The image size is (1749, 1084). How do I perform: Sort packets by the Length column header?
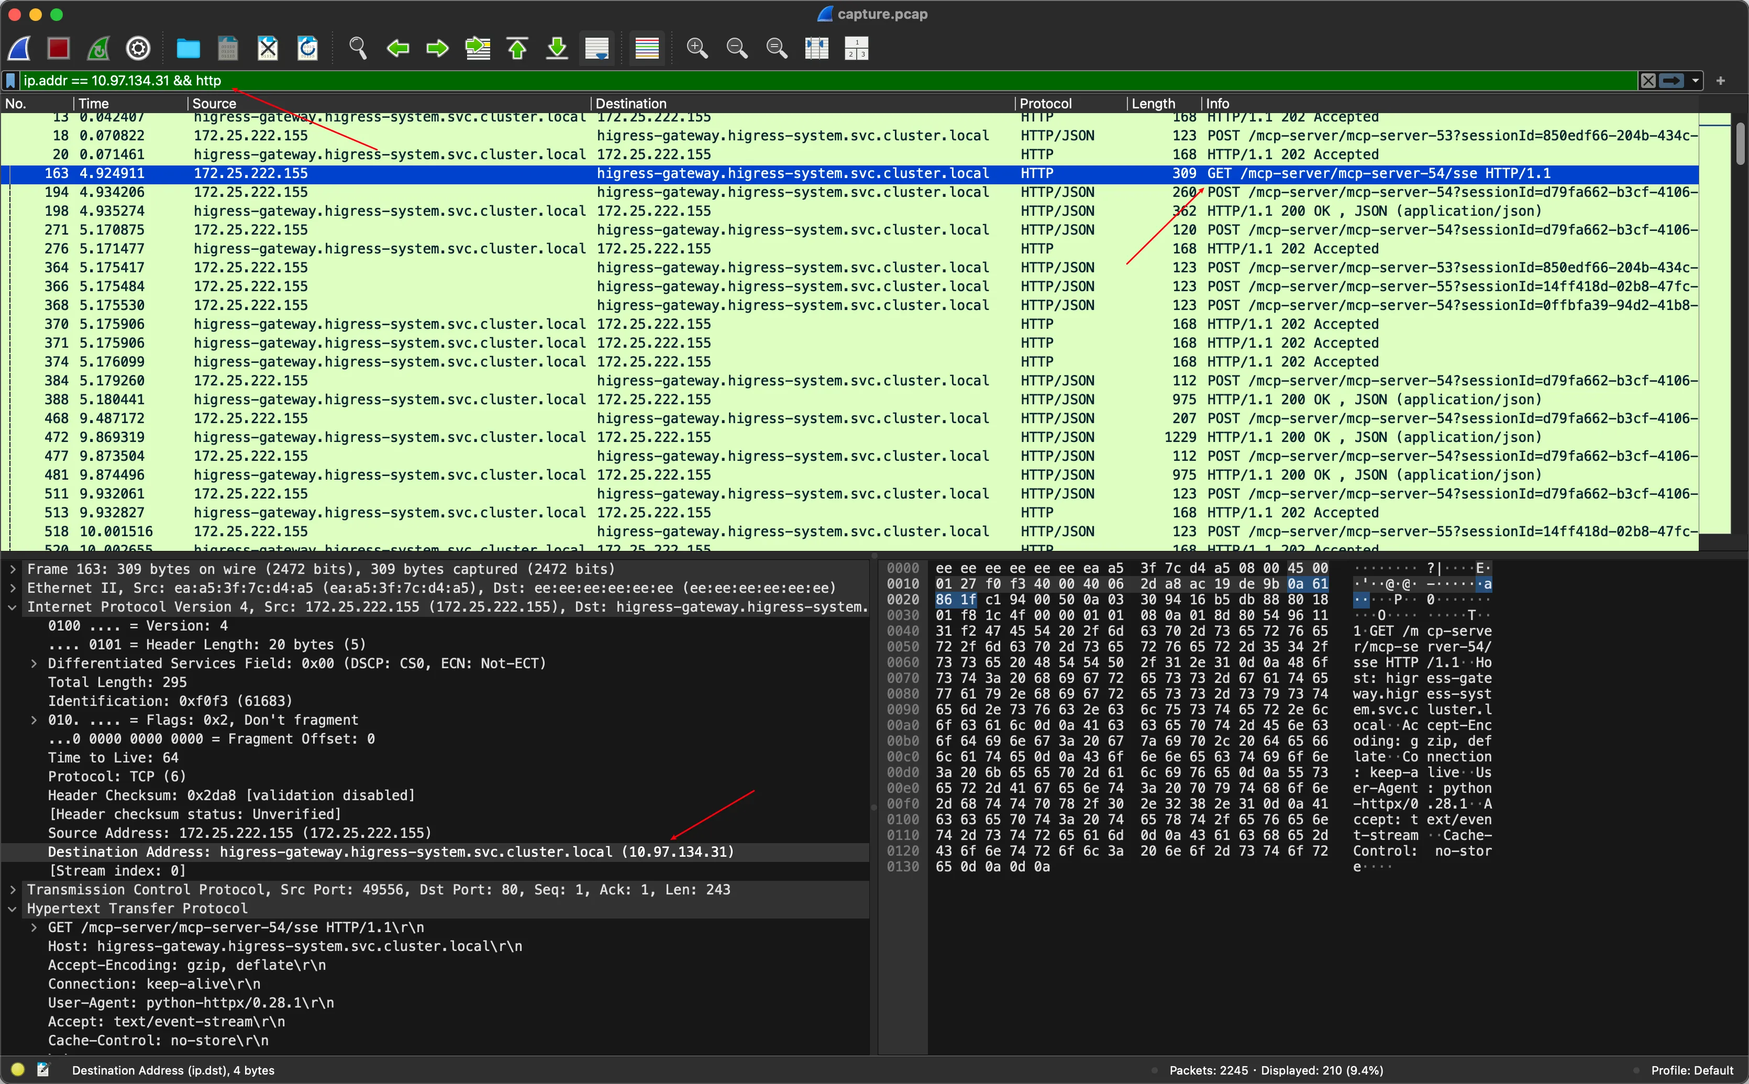1164,103
